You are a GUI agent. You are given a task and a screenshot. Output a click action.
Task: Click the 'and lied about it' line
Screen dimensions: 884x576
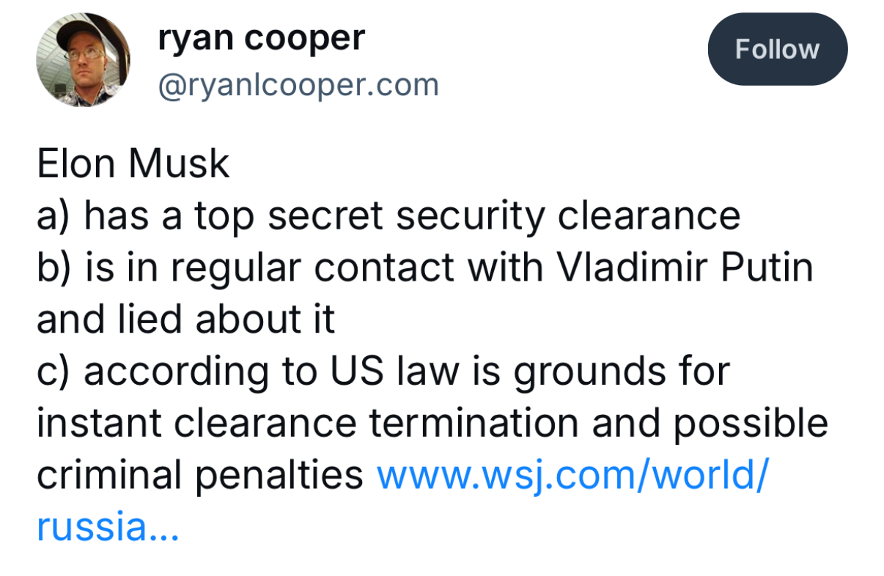point(185,320)
